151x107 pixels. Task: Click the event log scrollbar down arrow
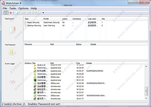coord(146,98)
